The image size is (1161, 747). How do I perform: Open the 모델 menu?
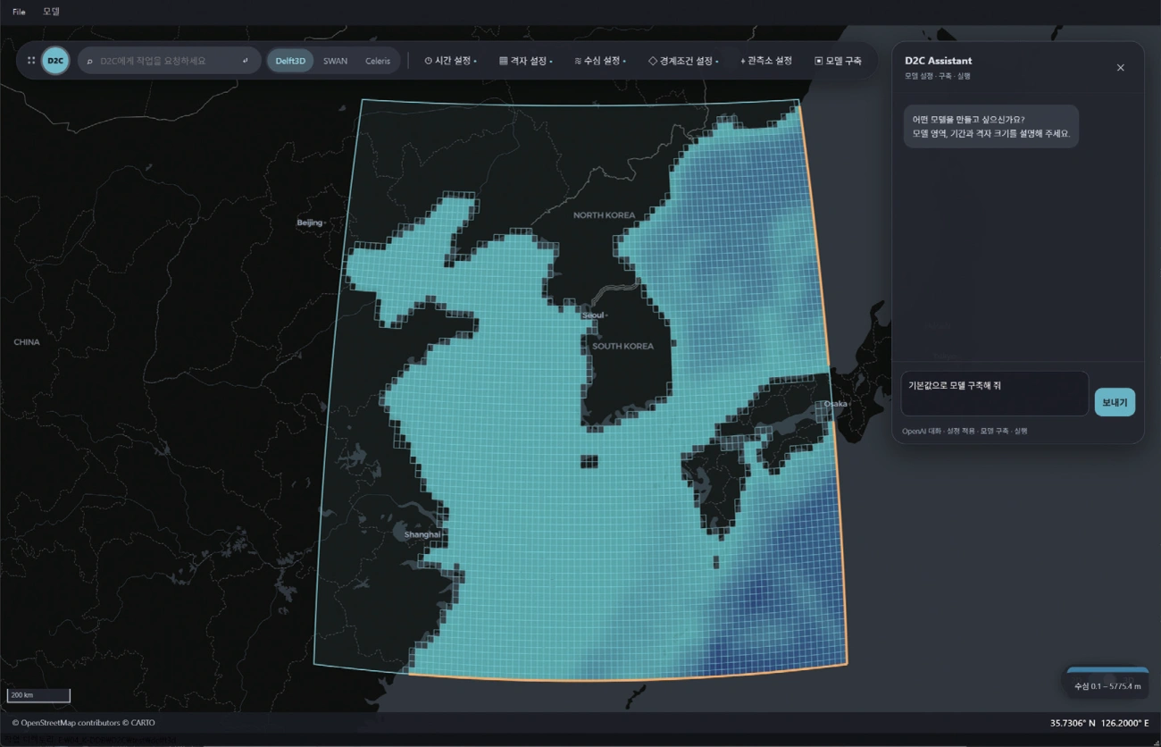click(x=51, y=12)
